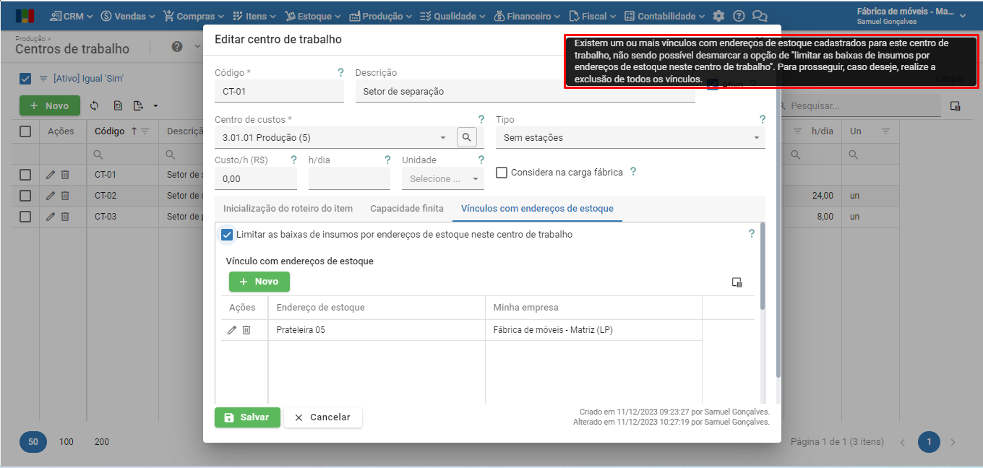The width and height of the screenshot is (983, 468).
Task: Click the refresh icon beside the list Novo button
Action: (94, 105)
